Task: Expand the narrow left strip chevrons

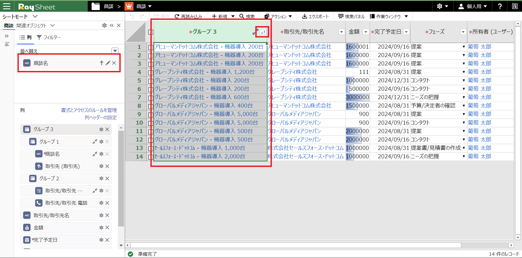Action: click(7, 36)
